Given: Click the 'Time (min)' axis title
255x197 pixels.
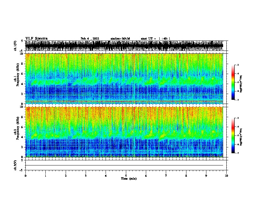Looking at the screenshot, I should 129,179.
